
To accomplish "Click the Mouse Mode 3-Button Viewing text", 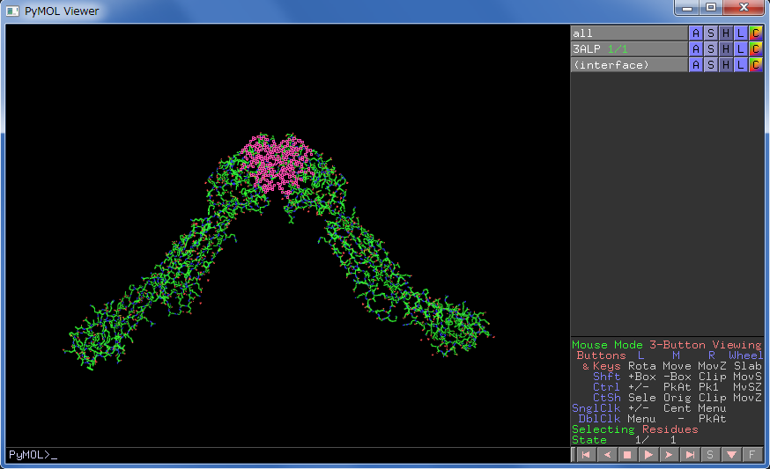I will pos(666,345).
